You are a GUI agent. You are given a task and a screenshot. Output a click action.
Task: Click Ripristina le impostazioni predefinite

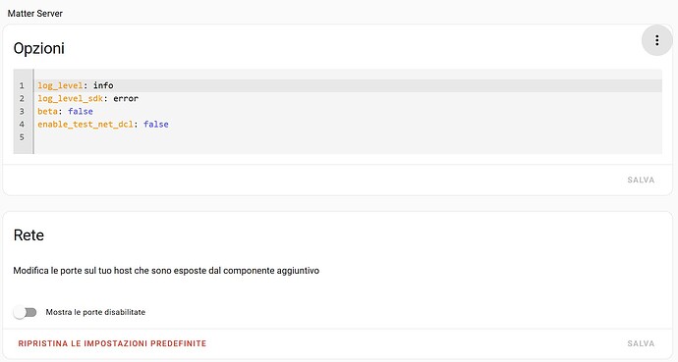click(112, 343)
